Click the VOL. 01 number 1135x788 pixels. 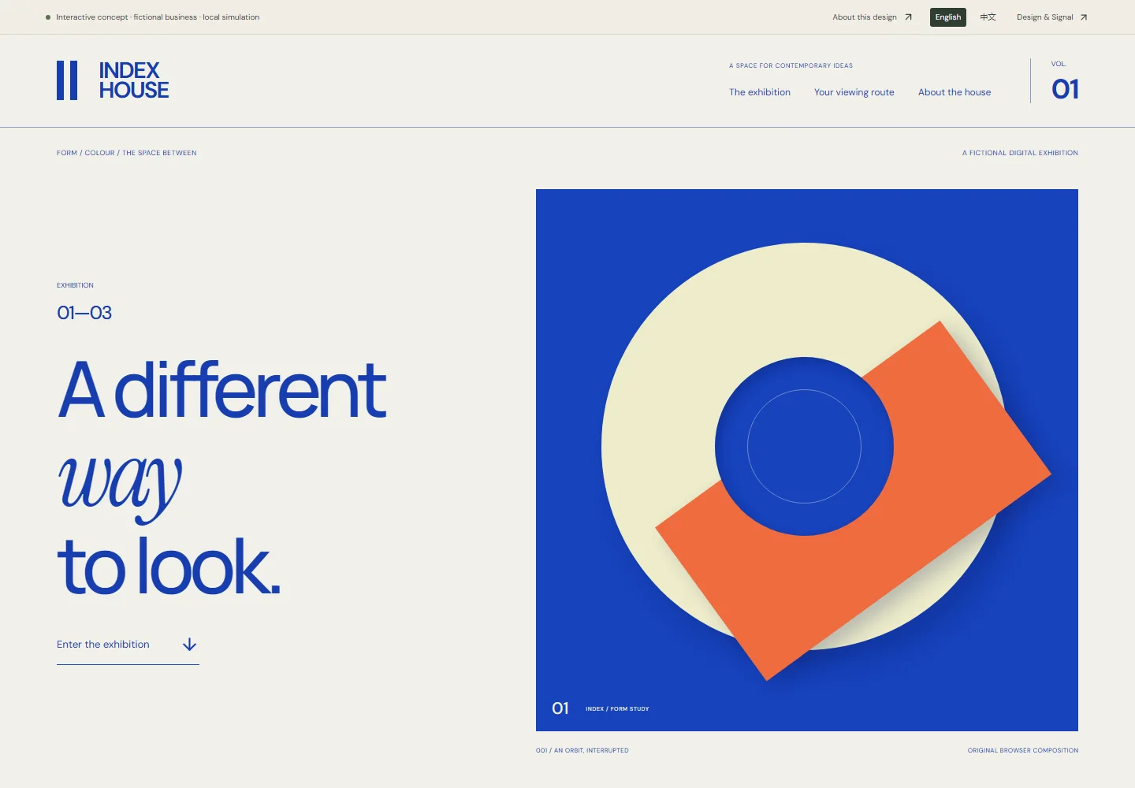tap(1065, 89)
